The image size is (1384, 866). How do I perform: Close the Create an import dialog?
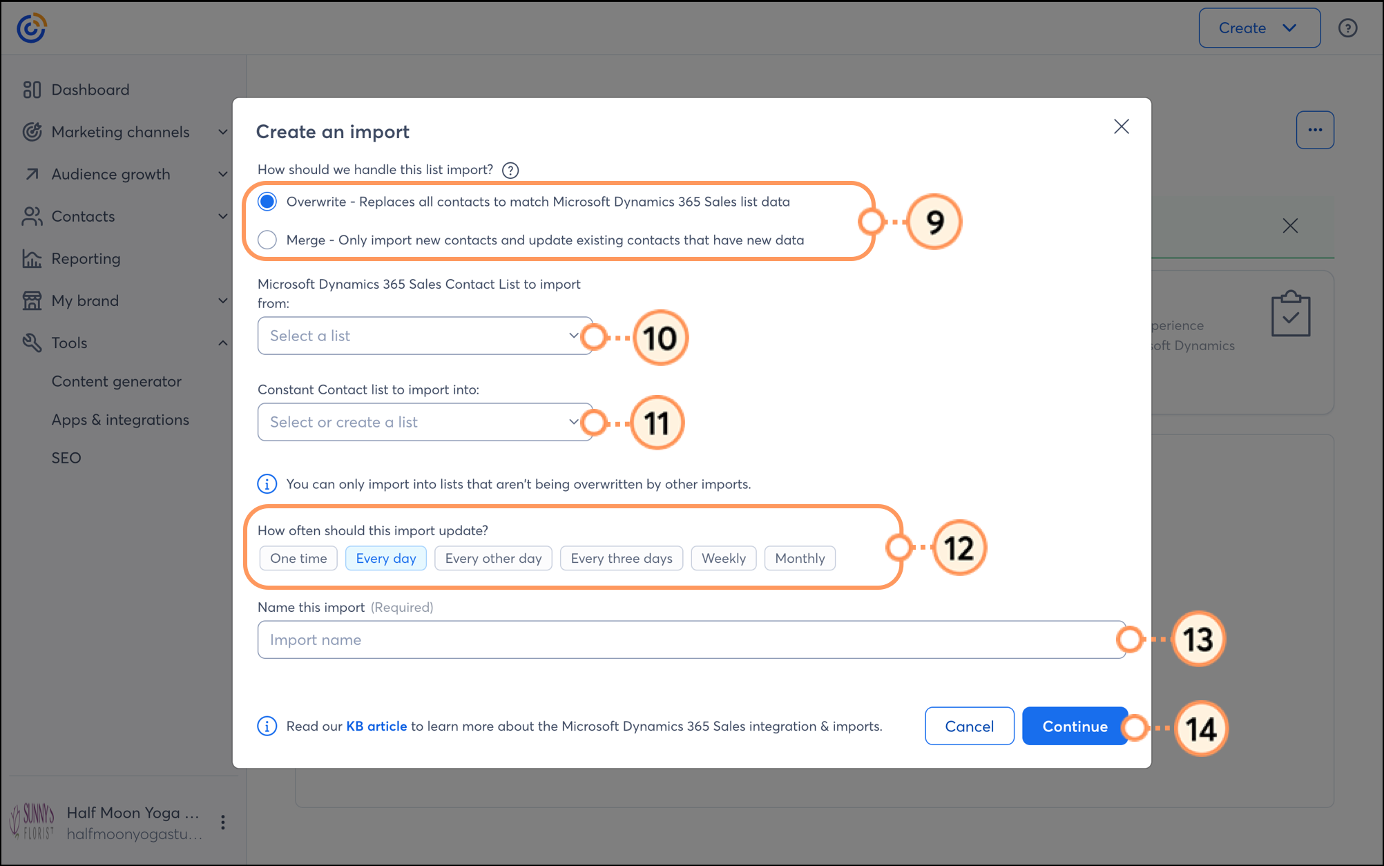(1122, 126)
